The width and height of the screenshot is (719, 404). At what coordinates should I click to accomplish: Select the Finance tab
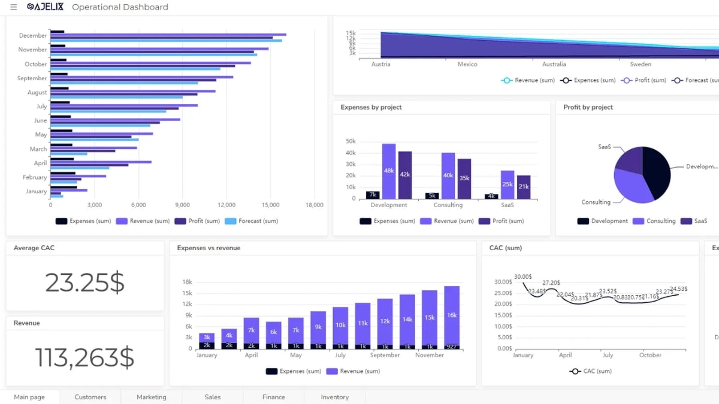point(274,397)
